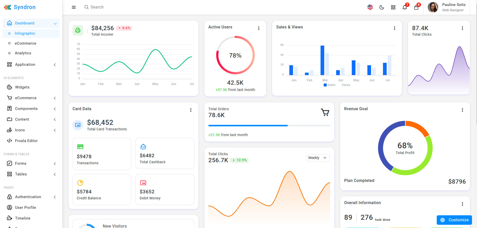Open Sales & Views three-dot menu
Viewport: 477px width, 228px height.
[x=394, y=28]
